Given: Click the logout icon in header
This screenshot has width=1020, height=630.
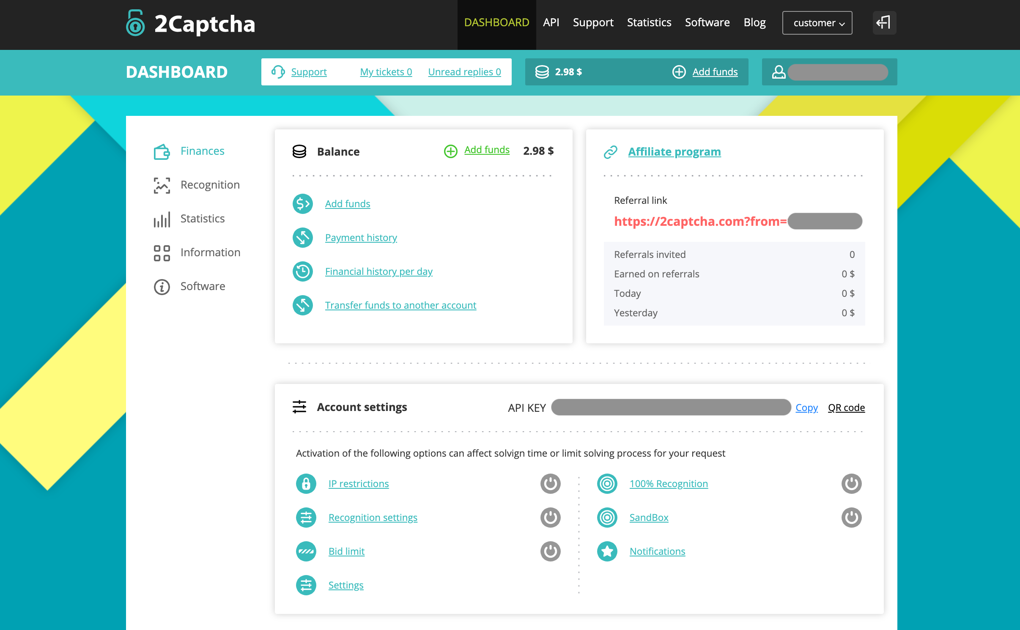Looking at the screenshot, I should (x=884, y=22).
